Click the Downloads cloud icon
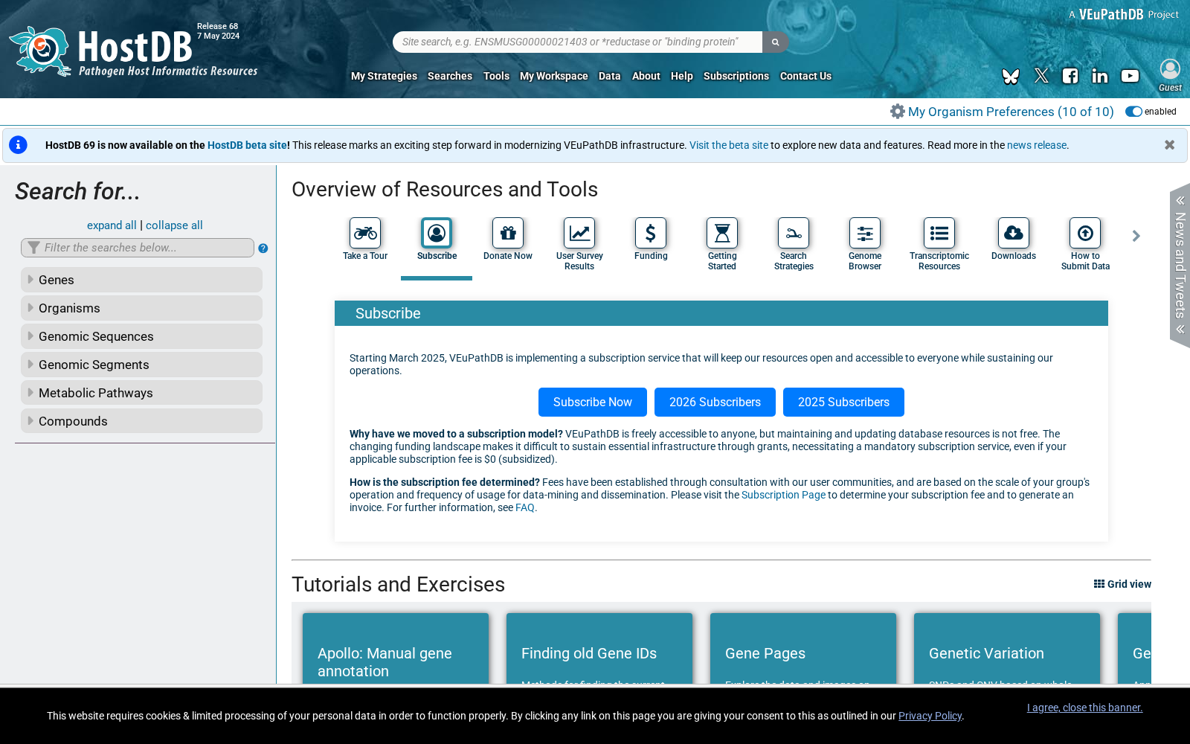Image resolution: width=1190 pixels, height=744 pixels. click(x=1014, y=233)
